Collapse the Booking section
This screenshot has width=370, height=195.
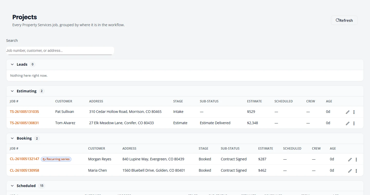coord(12,138)
